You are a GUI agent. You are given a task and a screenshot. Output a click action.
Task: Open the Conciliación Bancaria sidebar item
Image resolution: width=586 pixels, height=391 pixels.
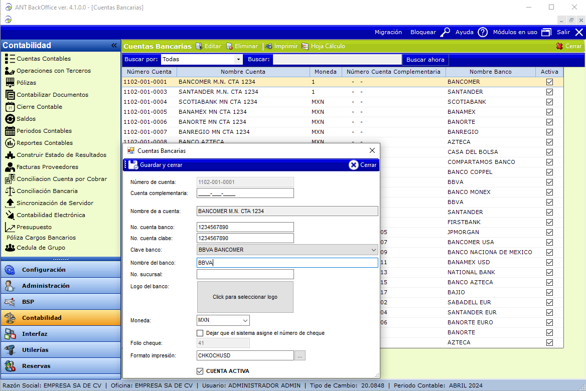coord(47,191)
